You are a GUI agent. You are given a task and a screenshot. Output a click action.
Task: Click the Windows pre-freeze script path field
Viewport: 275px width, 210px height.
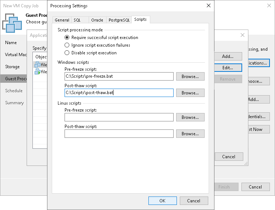(119, 77)
